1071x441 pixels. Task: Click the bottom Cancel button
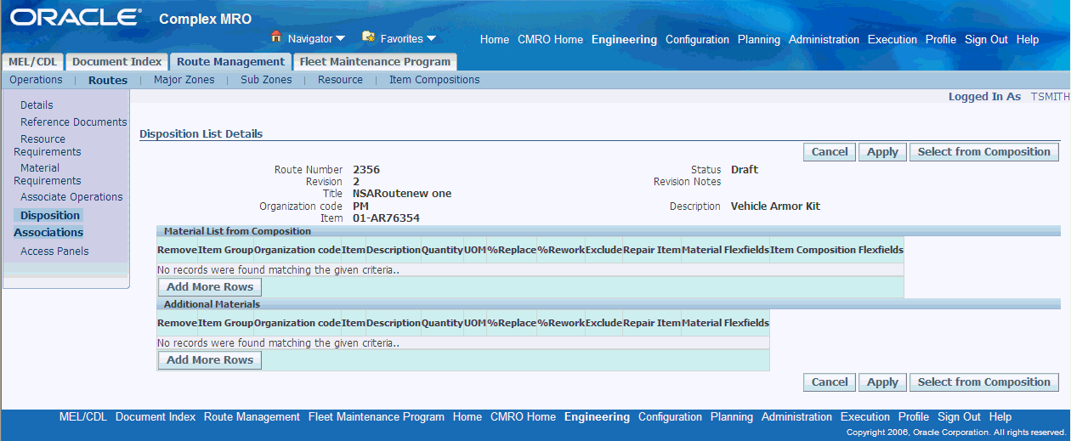click(x=830, y=382)
